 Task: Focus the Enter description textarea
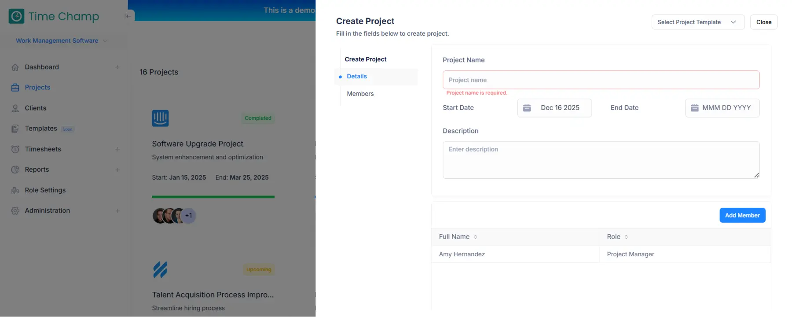pyautogui.click(x=601, y=160)
